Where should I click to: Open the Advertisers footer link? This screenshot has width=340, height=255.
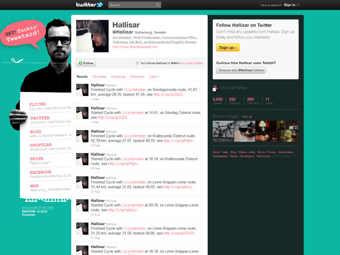pyautogui.click(x=286, y=152)
